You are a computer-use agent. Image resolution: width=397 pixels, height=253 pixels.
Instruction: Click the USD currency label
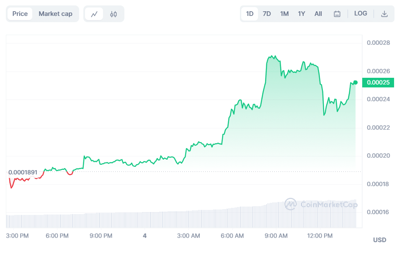coord(379,240)
